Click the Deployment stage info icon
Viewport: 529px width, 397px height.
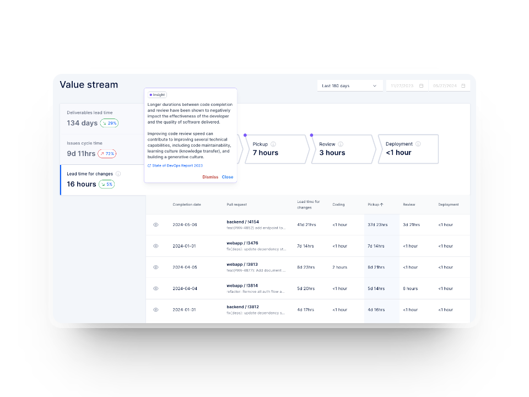[x=418, y=144]
